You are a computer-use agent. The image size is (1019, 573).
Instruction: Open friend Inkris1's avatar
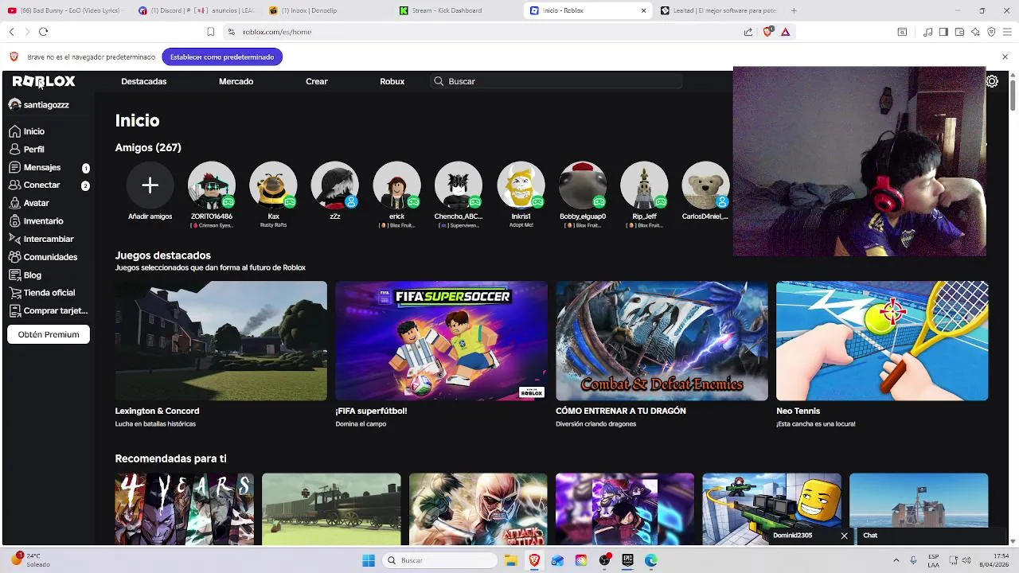click(x=521, y=185)
